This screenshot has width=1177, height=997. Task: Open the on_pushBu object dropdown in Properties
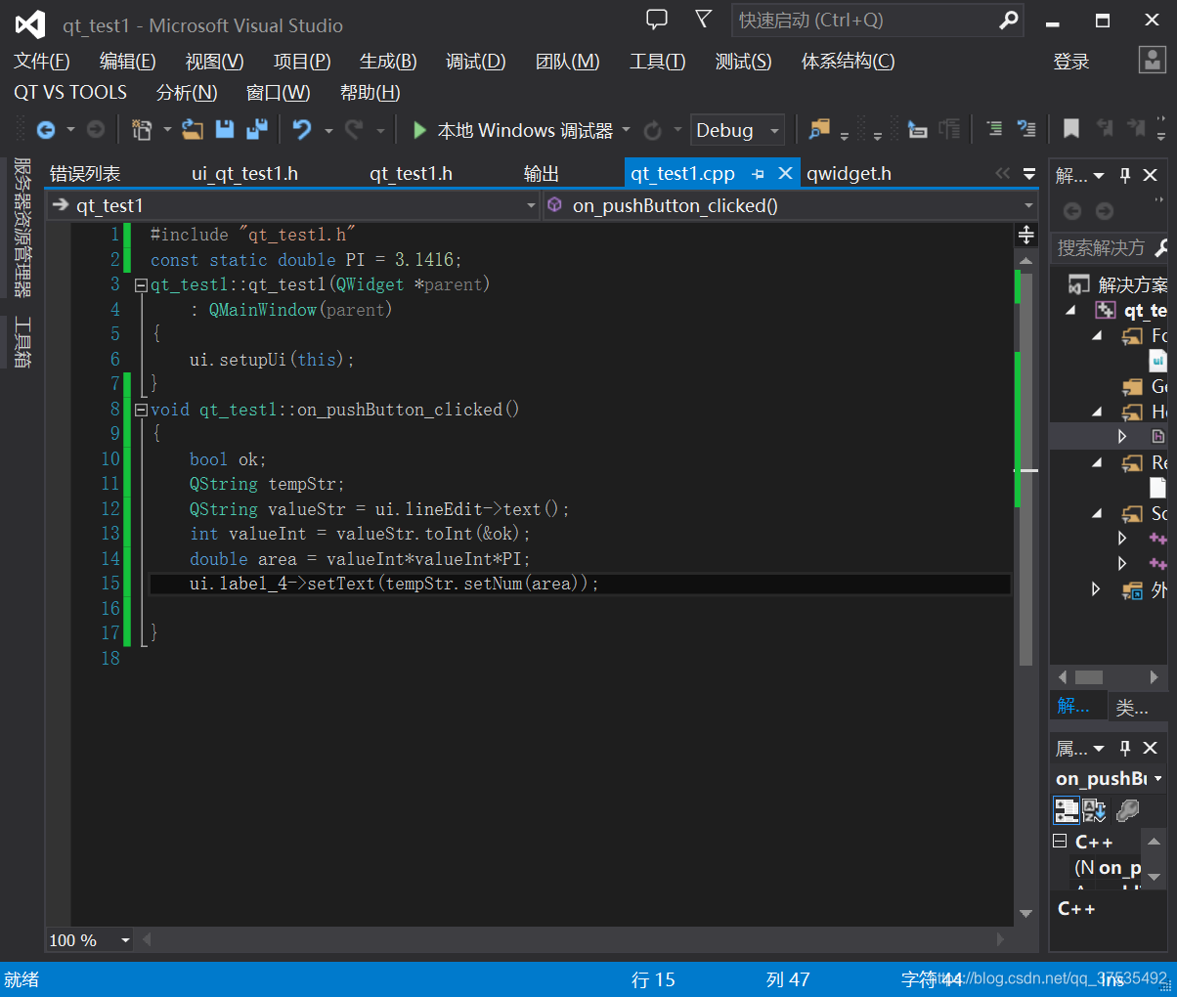tap(1158, 779)
